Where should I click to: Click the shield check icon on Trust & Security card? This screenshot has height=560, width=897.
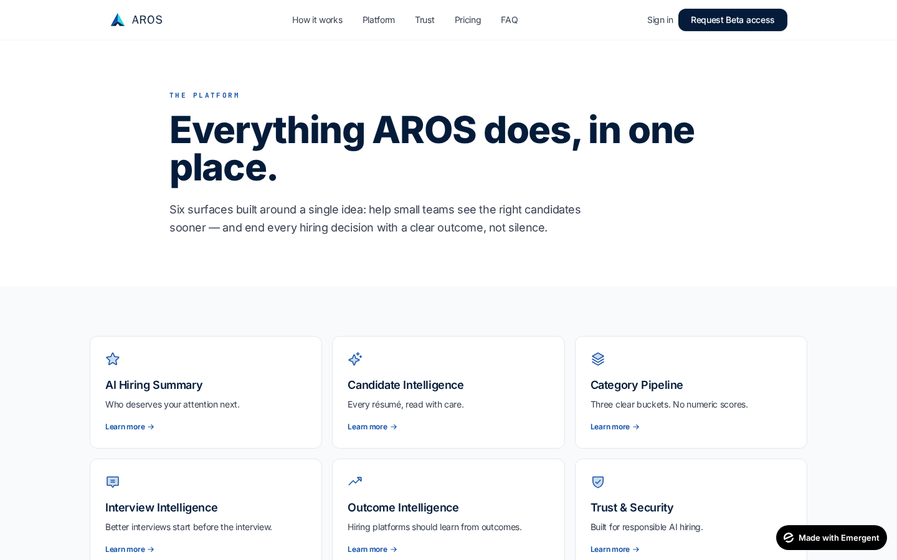[598, 482]
